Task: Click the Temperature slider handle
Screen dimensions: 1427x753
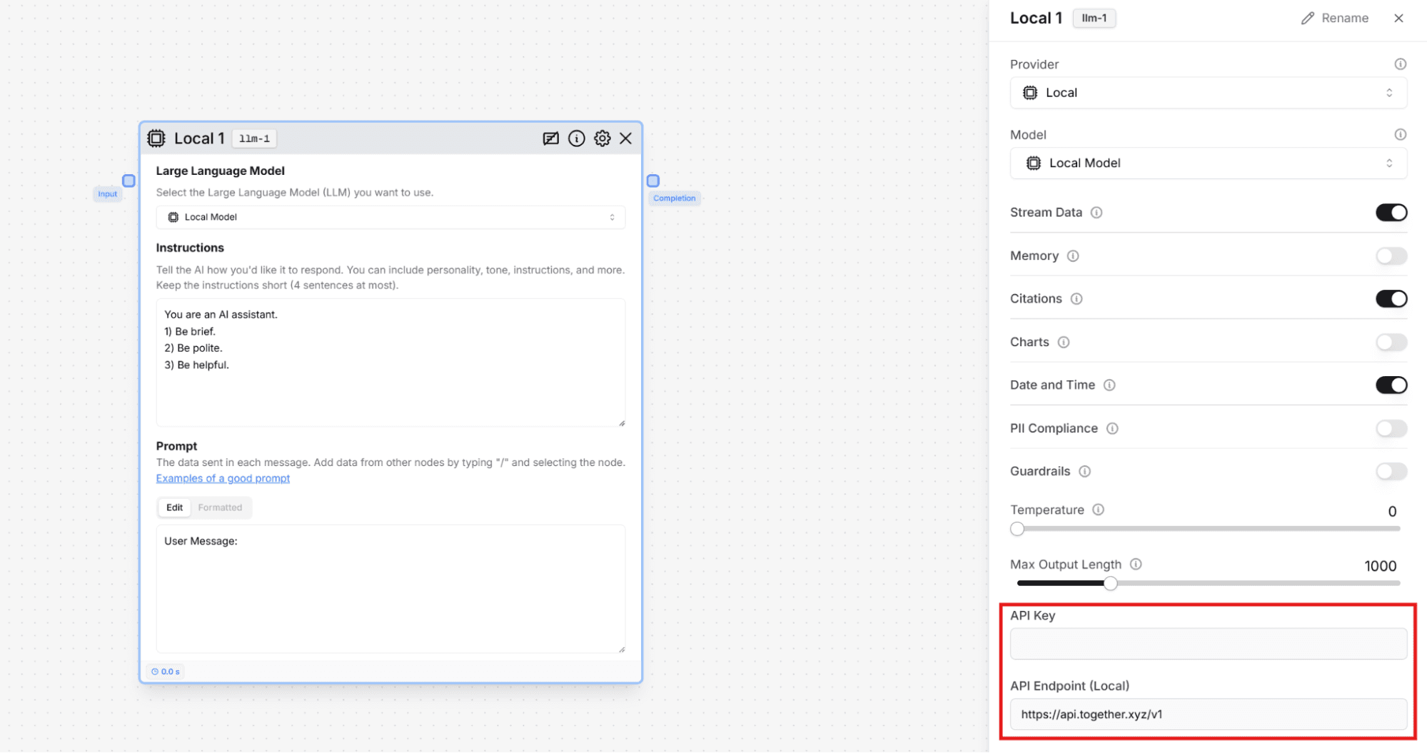Action: point(1017,529)
